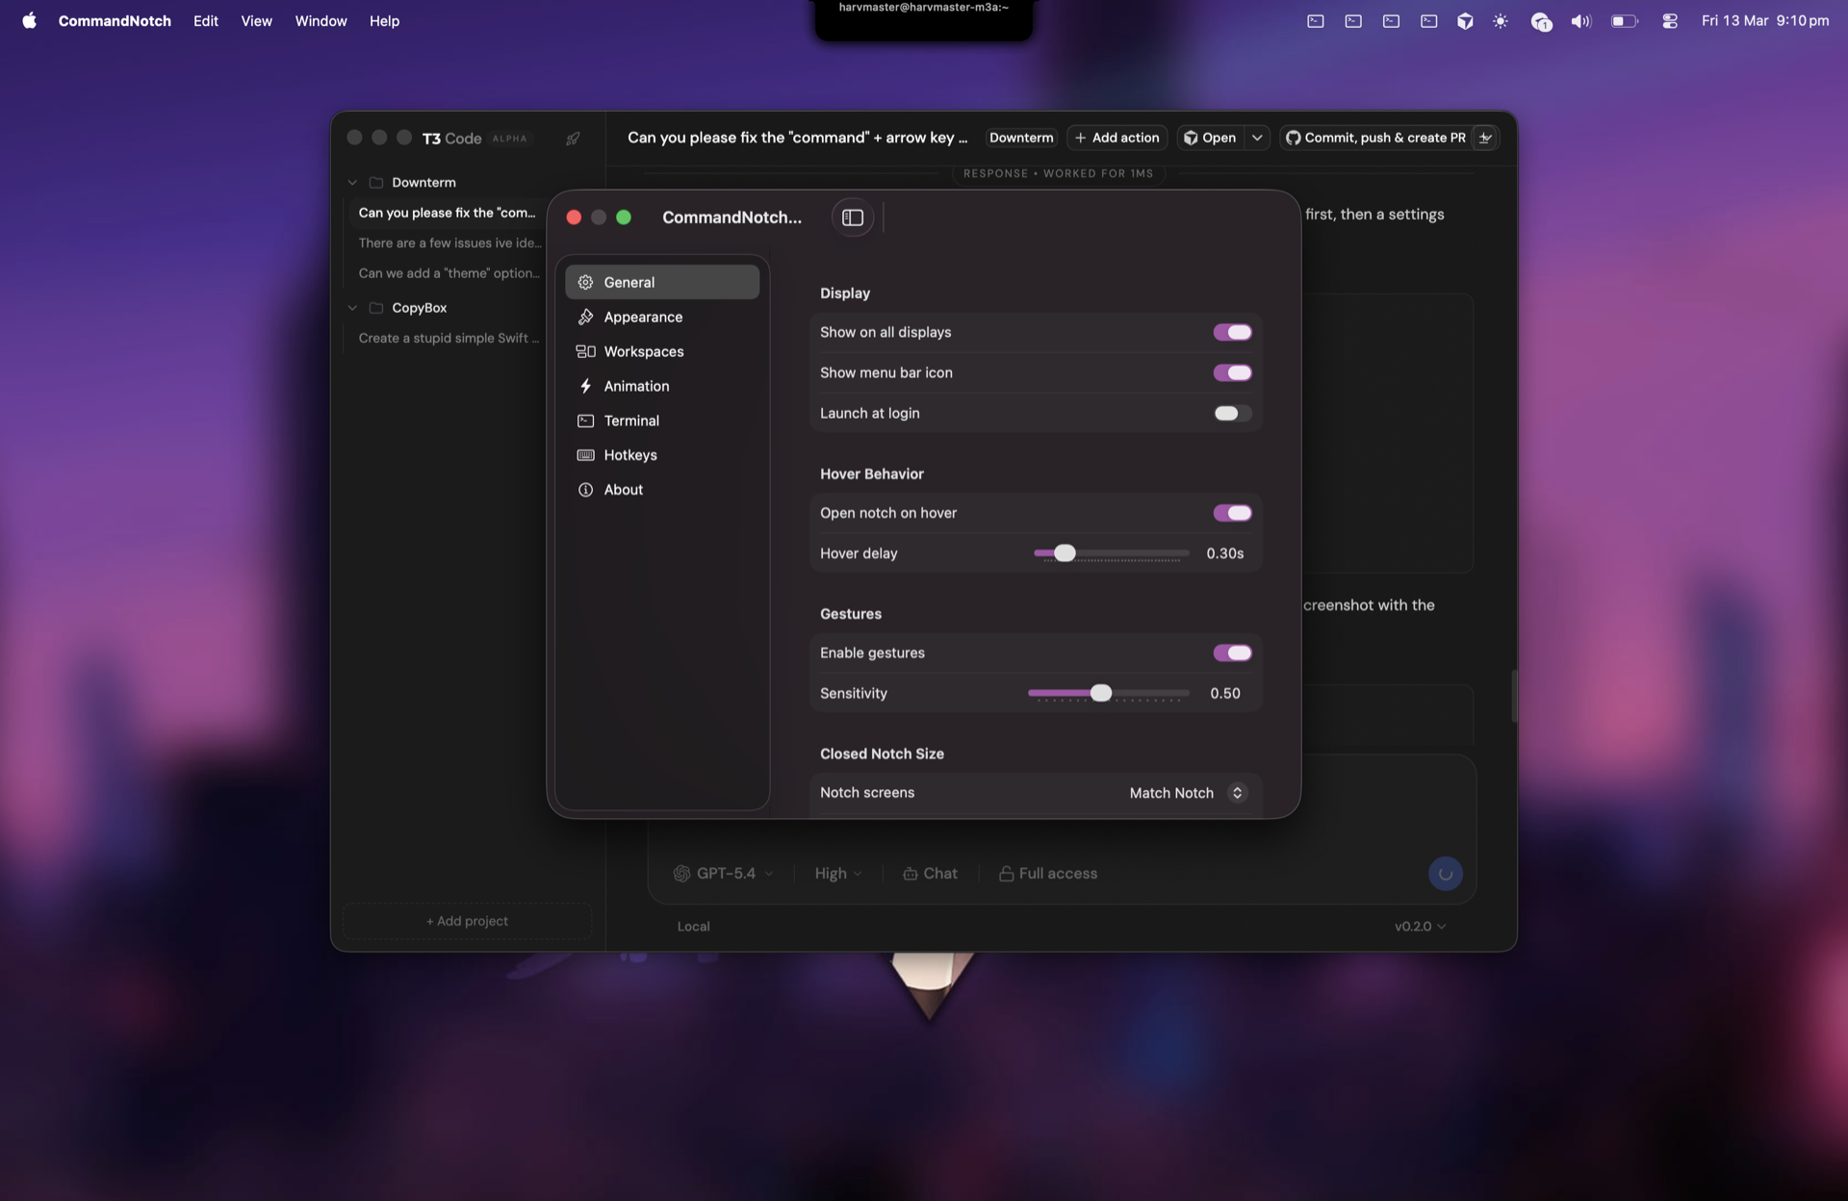Click Add project in the sidebar
Screen dimensions: 1848x1201
[467, 921]
